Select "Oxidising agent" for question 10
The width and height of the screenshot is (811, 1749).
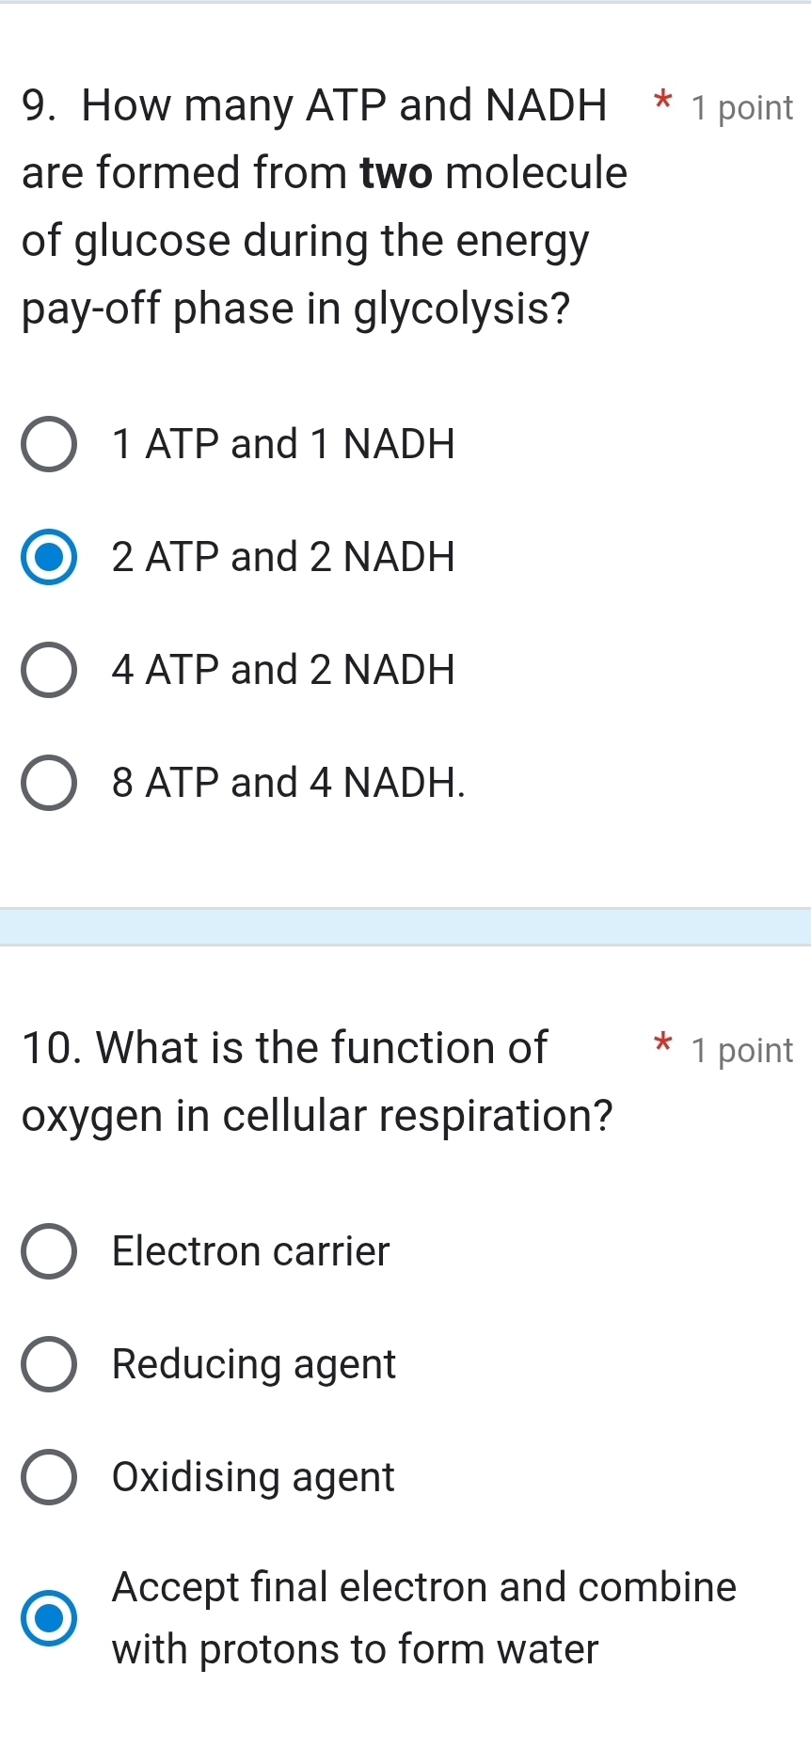pos(49,1477)
